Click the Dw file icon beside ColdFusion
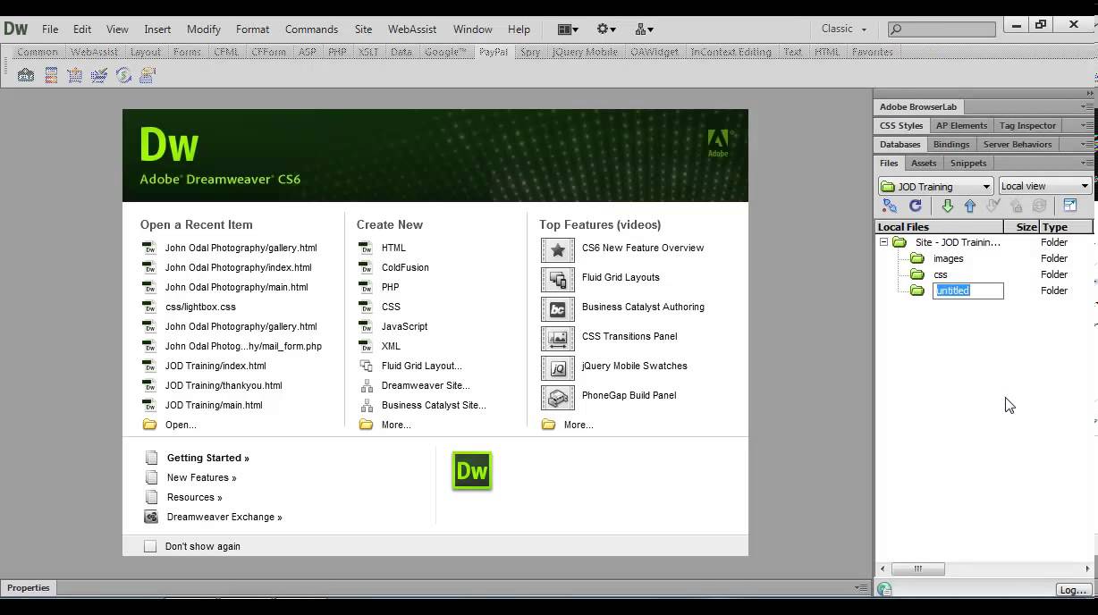The image size is (1098, 615). pos(366,267)
